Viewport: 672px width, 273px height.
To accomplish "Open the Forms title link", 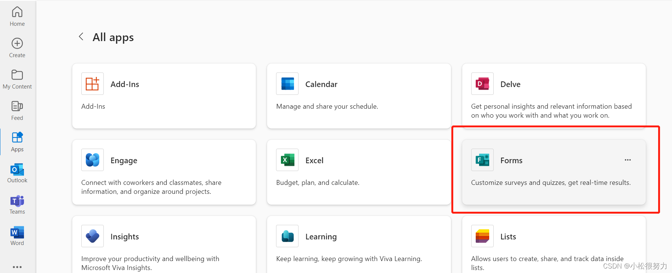I will pos(511,161).
